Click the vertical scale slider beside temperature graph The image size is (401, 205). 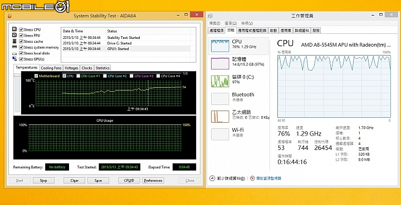point(17,93)
